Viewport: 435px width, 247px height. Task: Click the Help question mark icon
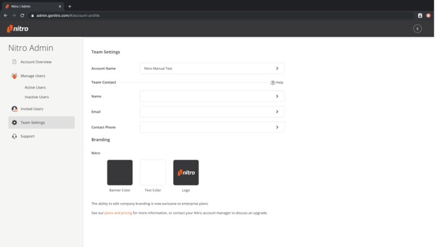pyautogui.click(x=273, y=83)
